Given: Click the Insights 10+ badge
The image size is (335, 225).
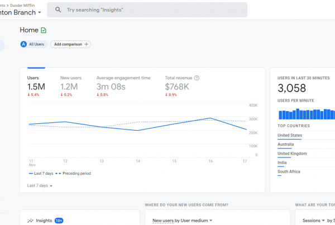Looking at the screenshot, I should 59,221.
